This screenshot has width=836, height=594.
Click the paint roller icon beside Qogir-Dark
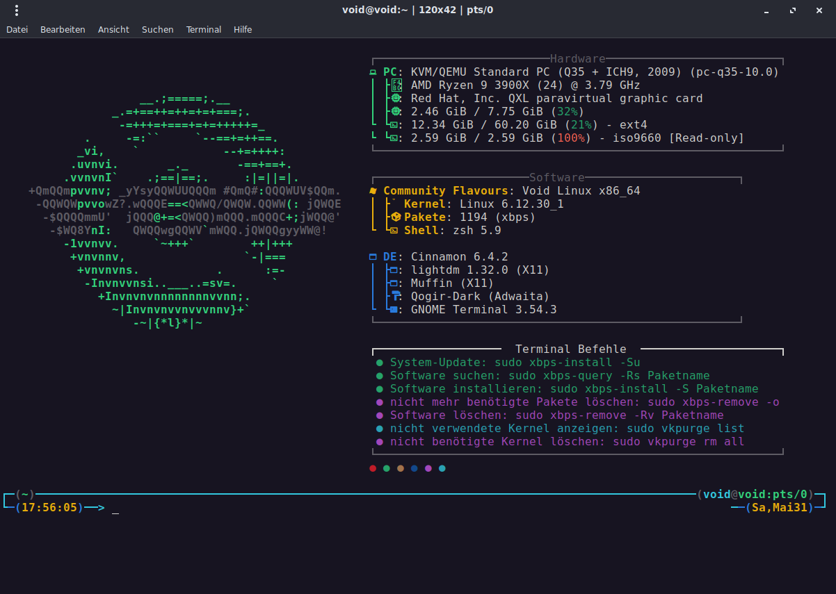[x=396, y=297]
